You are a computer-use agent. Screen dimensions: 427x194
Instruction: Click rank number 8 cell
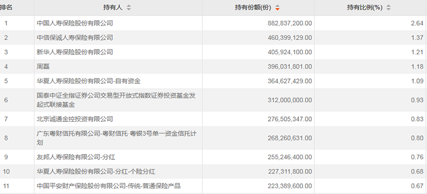(6, 138)
